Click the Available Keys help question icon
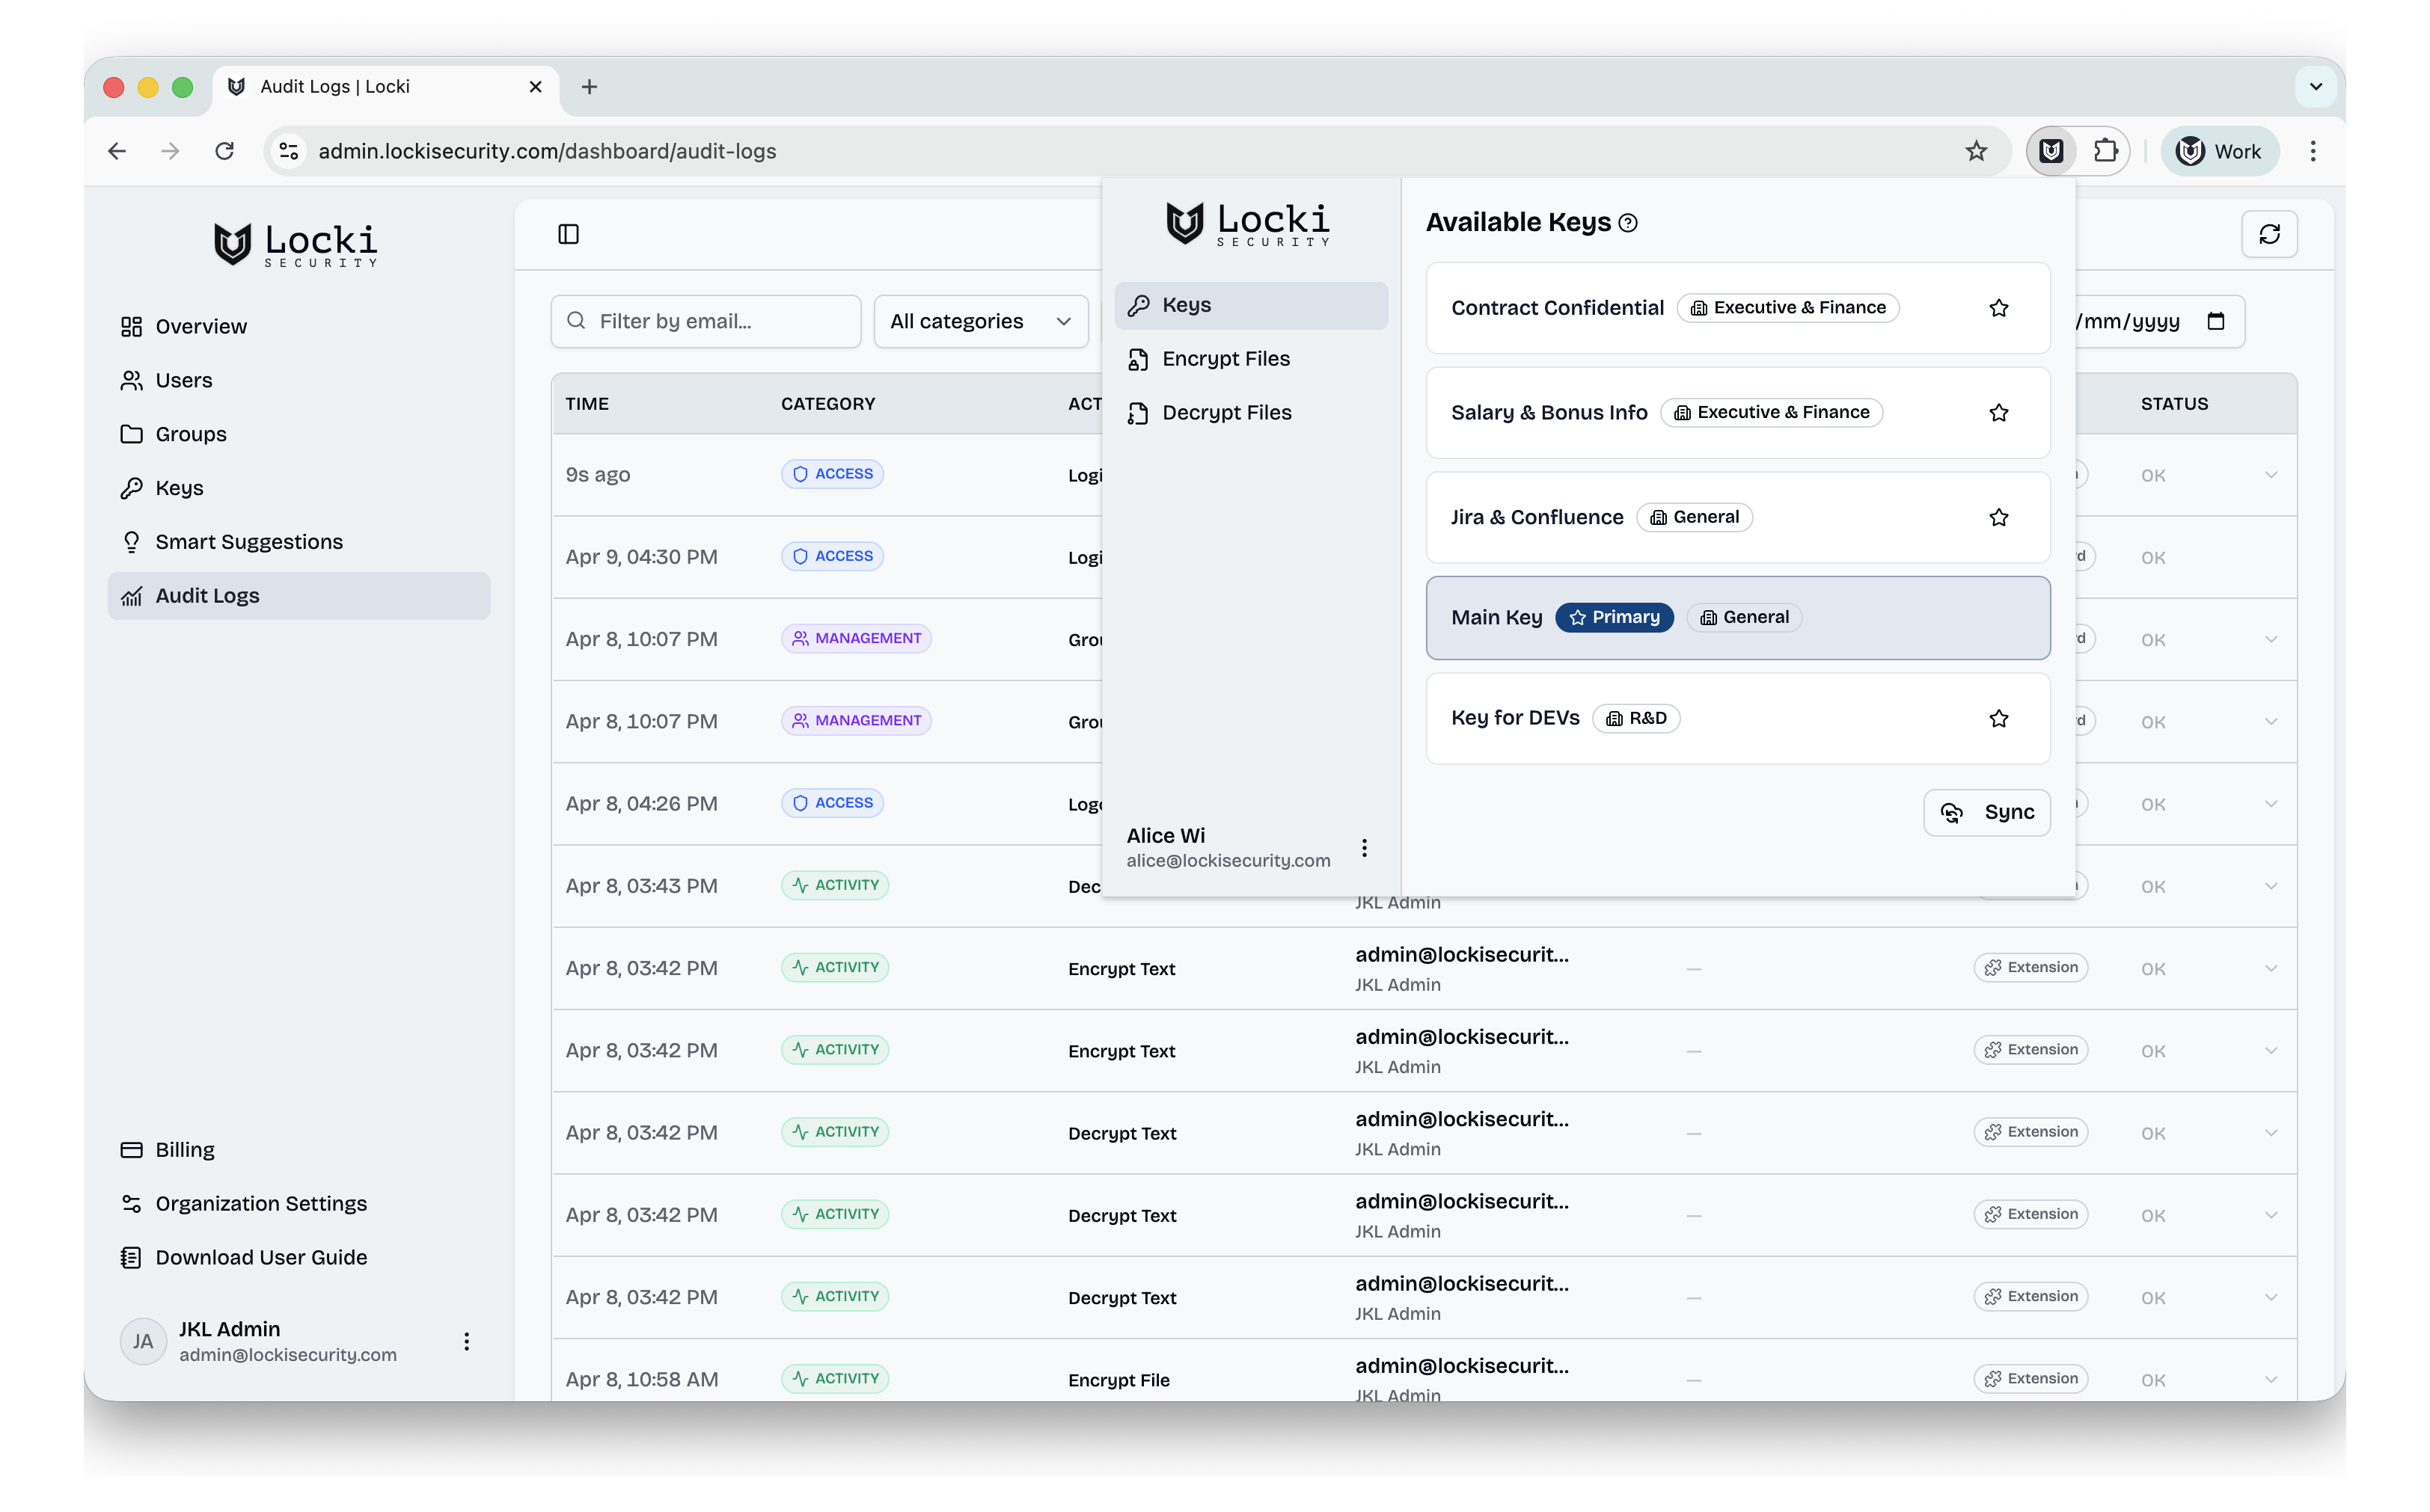 click(1628, 223)
